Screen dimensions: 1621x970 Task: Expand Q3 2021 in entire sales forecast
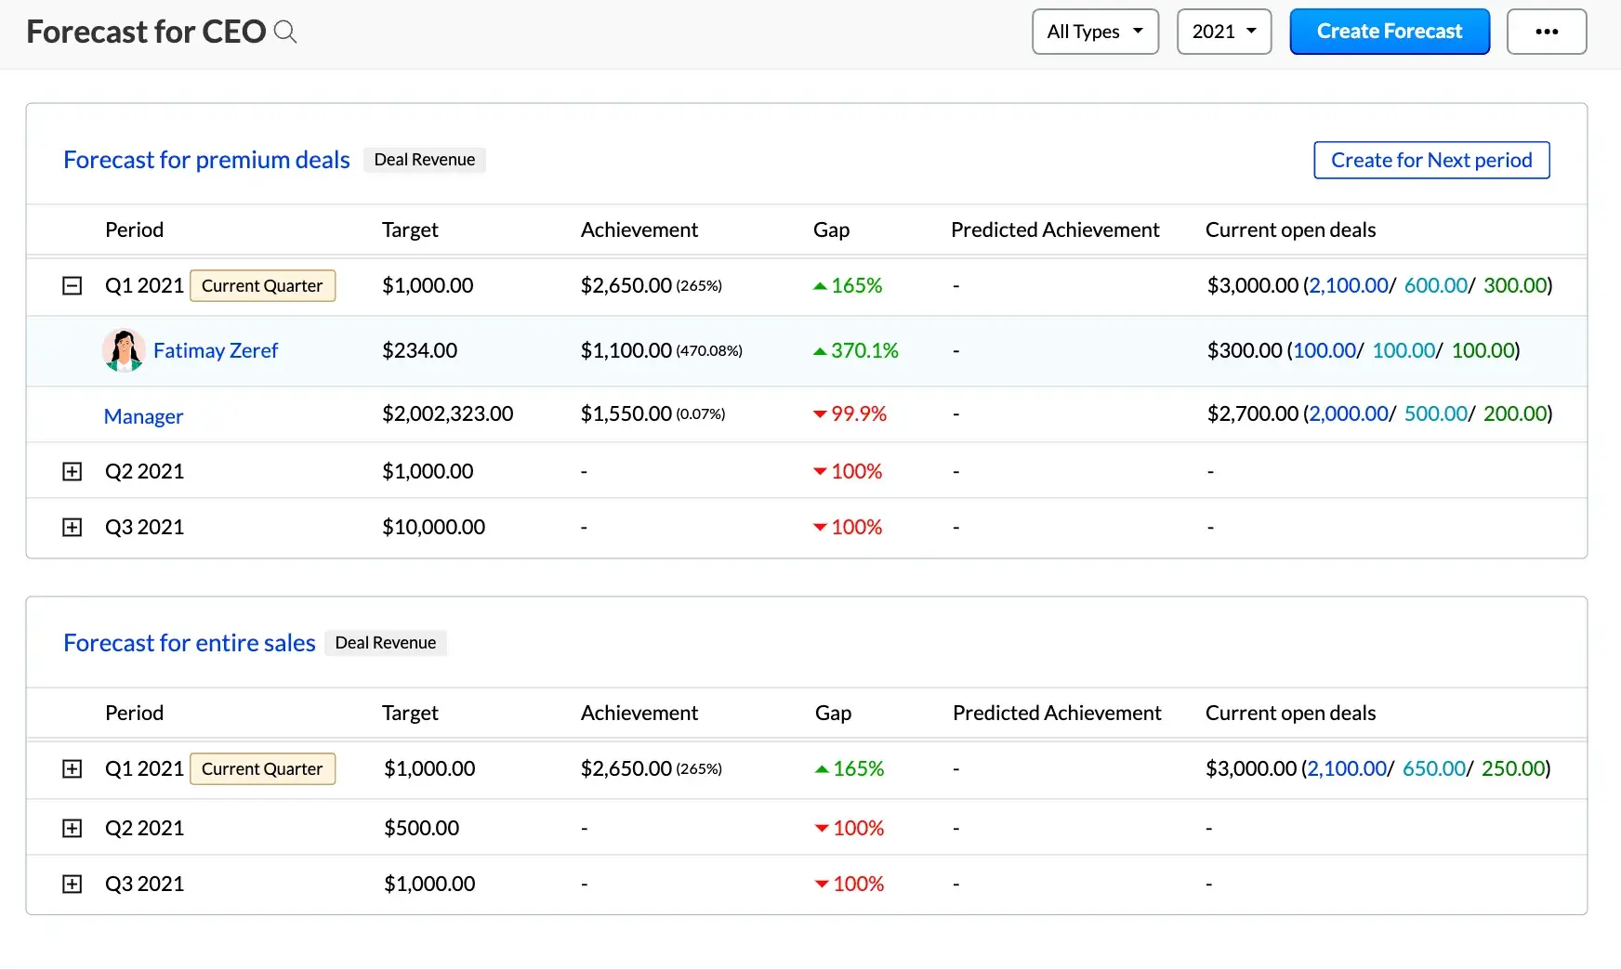[72, 884]
